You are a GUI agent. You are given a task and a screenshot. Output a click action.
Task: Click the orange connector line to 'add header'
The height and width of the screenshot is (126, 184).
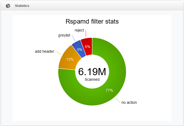[59, 53]
